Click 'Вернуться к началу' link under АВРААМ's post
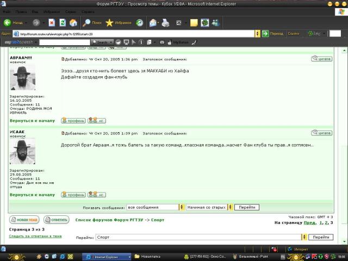The width and height of the screenshot is (348, 261). 32,121
